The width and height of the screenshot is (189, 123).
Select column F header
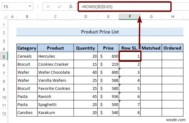coord(130,17)
